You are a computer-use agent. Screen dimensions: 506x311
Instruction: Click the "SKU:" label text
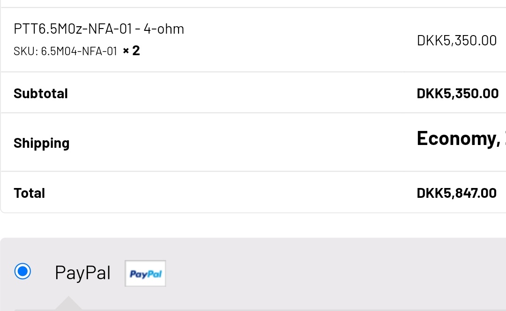coord(26,51)
